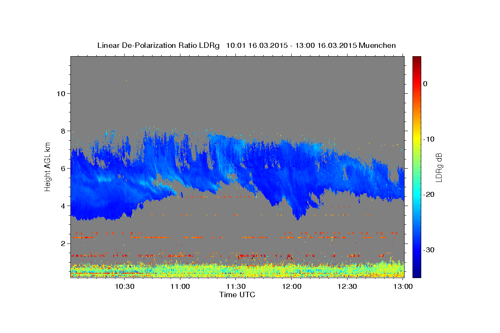
Task: Click the colorbar value 0
Action: 425,84
